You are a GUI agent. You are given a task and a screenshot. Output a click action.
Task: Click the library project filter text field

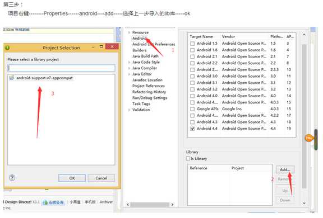[x=61, y=68]
